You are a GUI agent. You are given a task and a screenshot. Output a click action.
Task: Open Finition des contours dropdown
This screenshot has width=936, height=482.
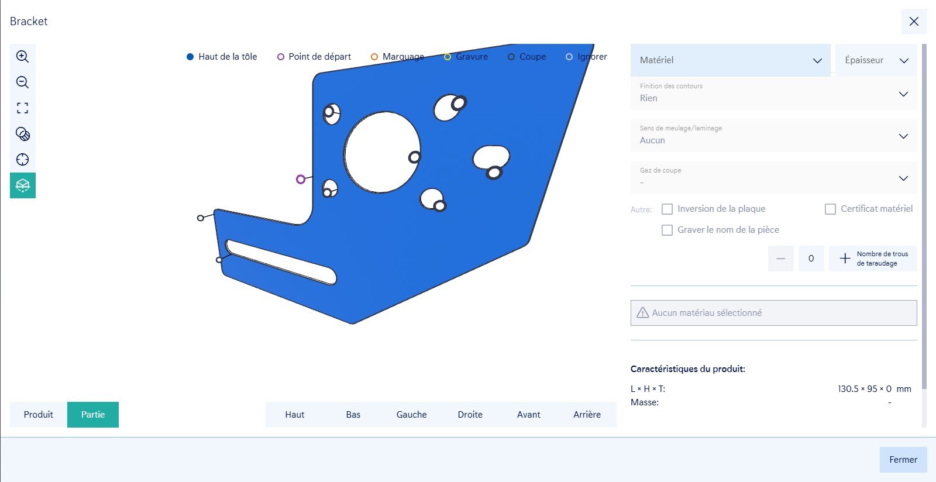pyautogui.click(x=773, y=94)
